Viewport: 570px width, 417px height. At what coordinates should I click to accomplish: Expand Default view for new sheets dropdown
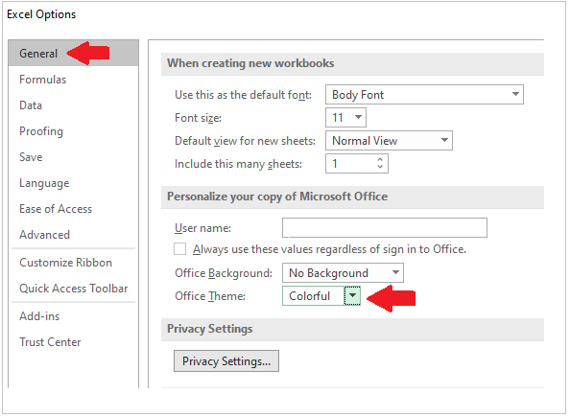444,140
